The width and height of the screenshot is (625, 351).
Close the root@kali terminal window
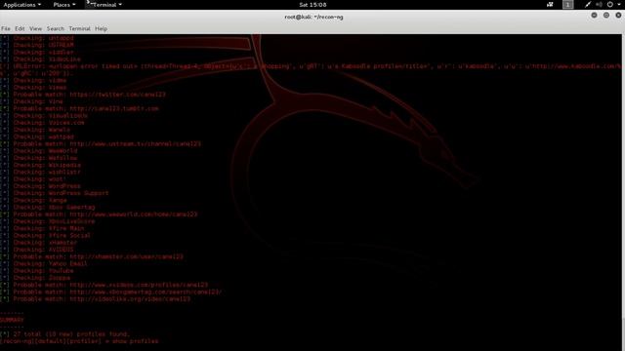point(618,16)
